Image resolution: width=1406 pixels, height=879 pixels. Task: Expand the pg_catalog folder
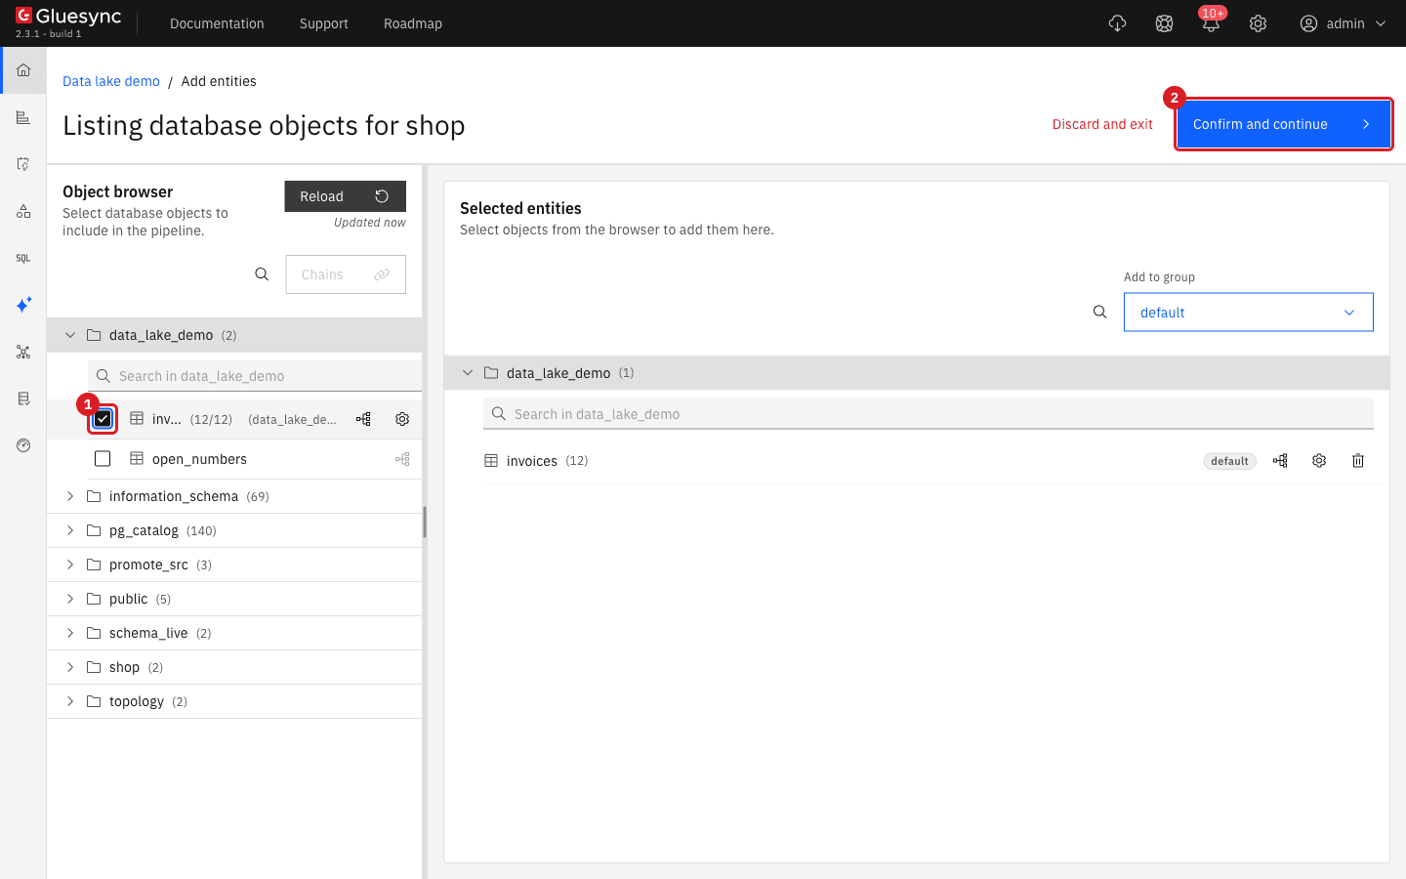coord(70,530)
